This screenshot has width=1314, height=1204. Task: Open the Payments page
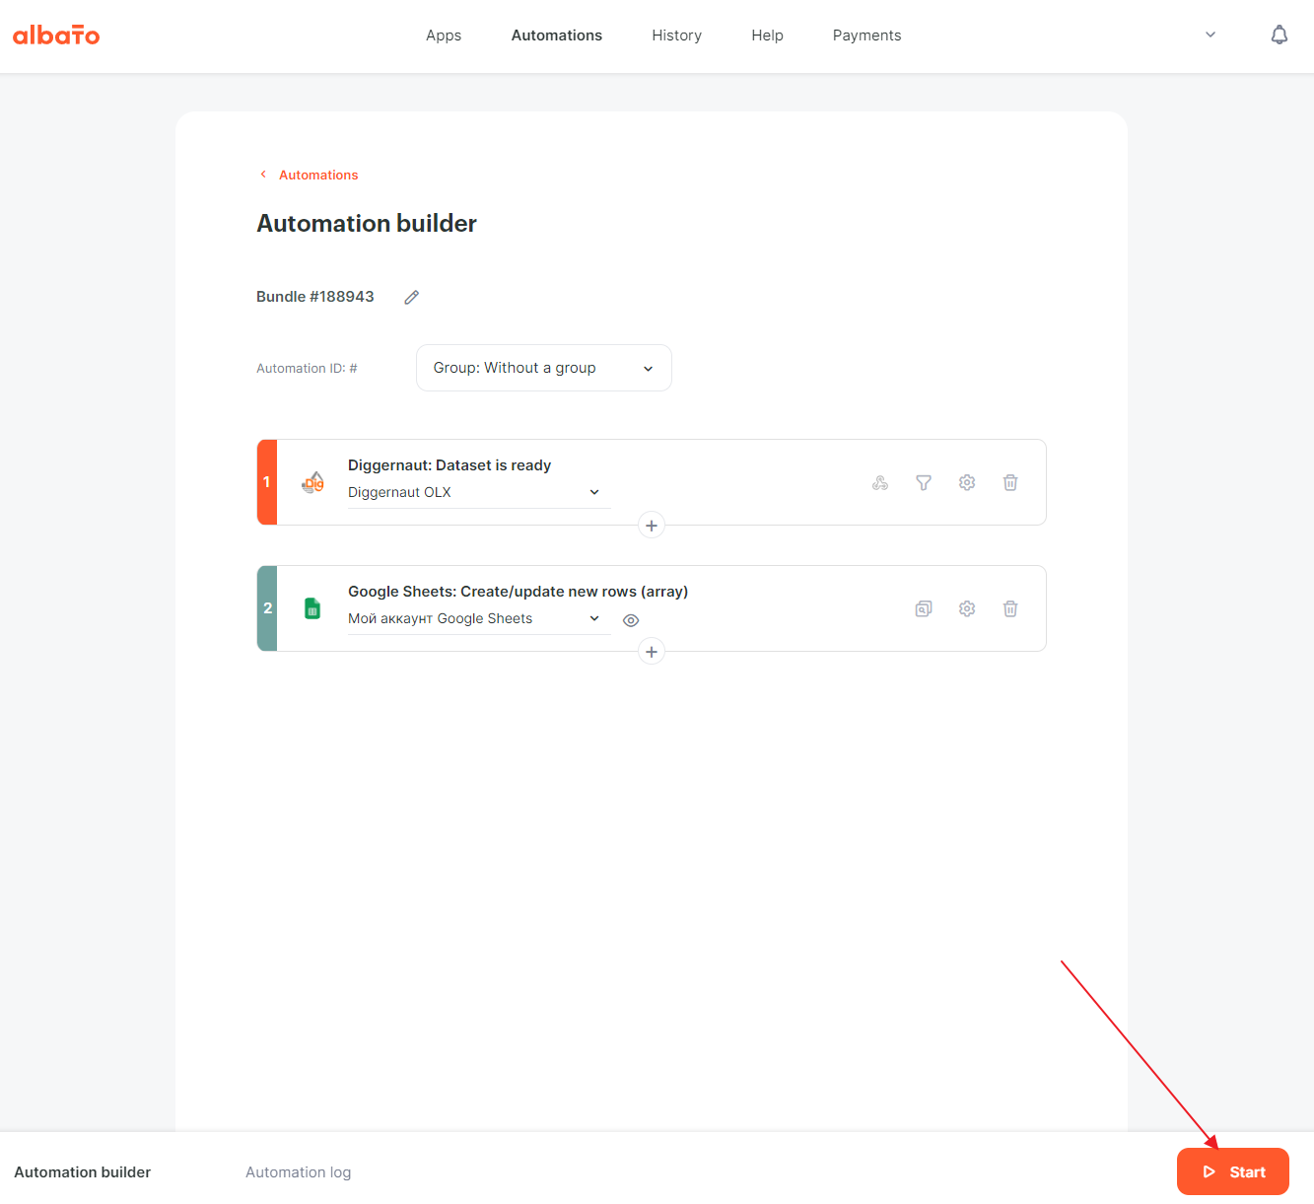pos(866,35)
